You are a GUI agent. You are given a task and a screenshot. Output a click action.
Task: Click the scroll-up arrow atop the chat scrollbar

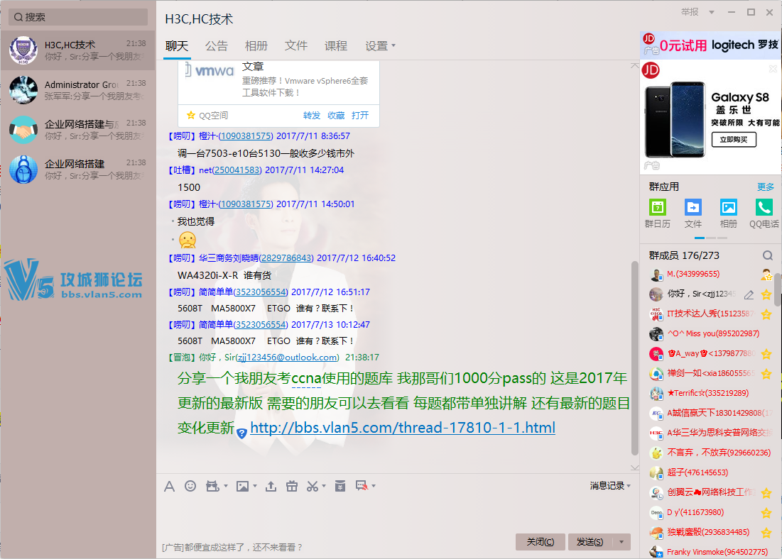[x=635, y=66]
